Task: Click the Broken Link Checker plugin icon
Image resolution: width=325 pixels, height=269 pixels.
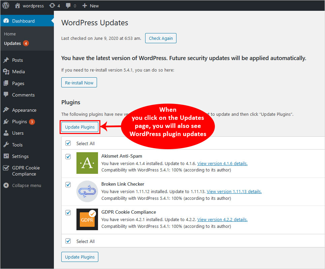Action: [87, 191]
